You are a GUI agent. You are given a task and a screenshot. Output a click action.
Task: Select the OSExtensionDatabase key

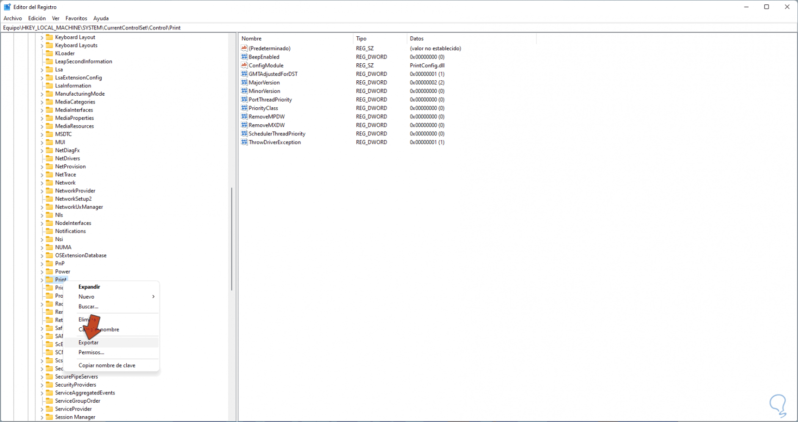(x=81, y=256)
